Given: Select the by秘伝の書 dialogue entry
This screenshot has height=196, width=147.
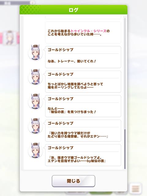Looking at the screenshot, I should click(x=83, y=155).
